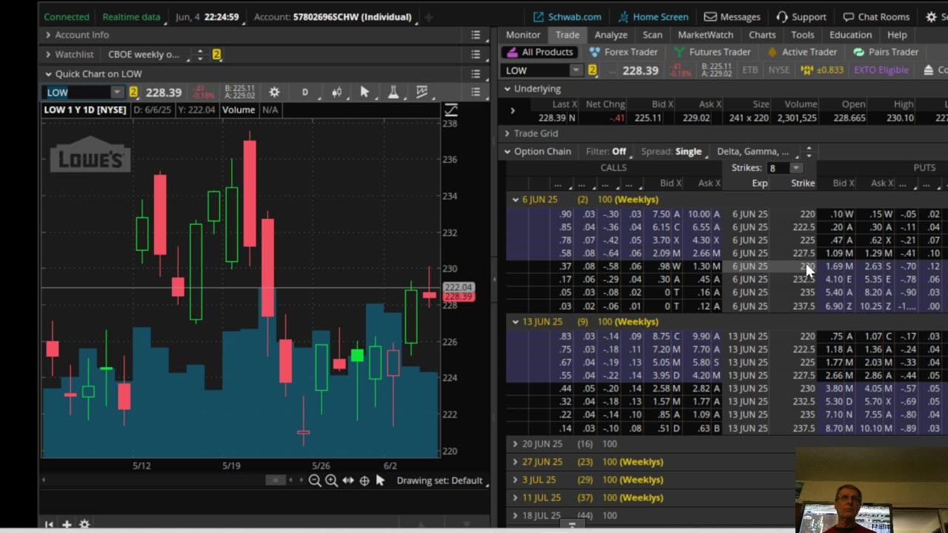Click the market maker move ±0.833 indicator
The height and width of the screenshot is (533, 948).
click(822, 70)
